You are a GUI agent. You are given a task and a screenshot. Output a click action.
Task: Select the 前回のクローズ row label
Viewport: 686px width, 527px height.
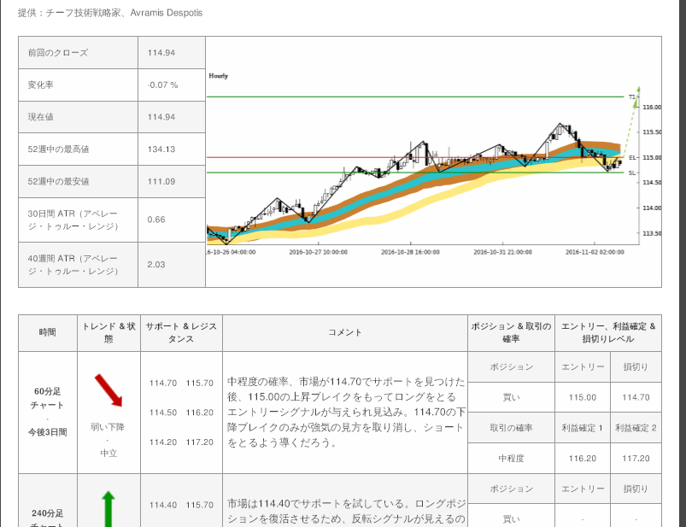[58, 52]
